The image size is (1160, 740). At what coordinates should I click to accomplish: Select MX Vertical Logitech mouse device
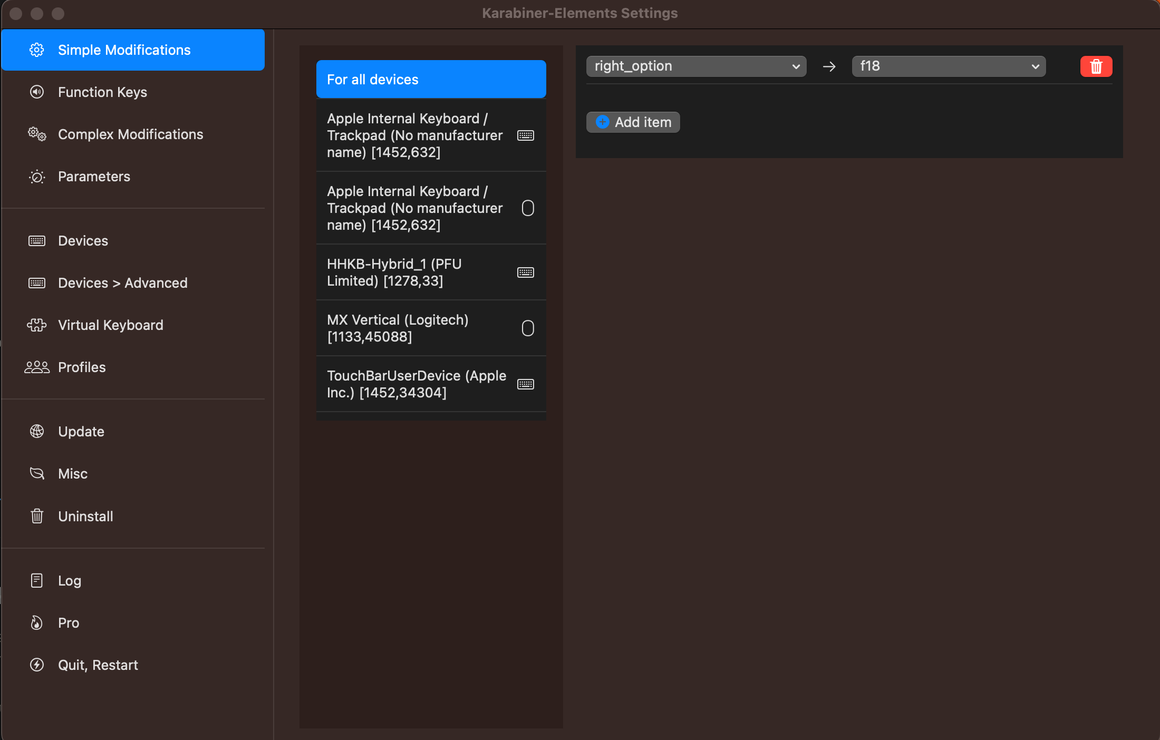pos(430,328)
